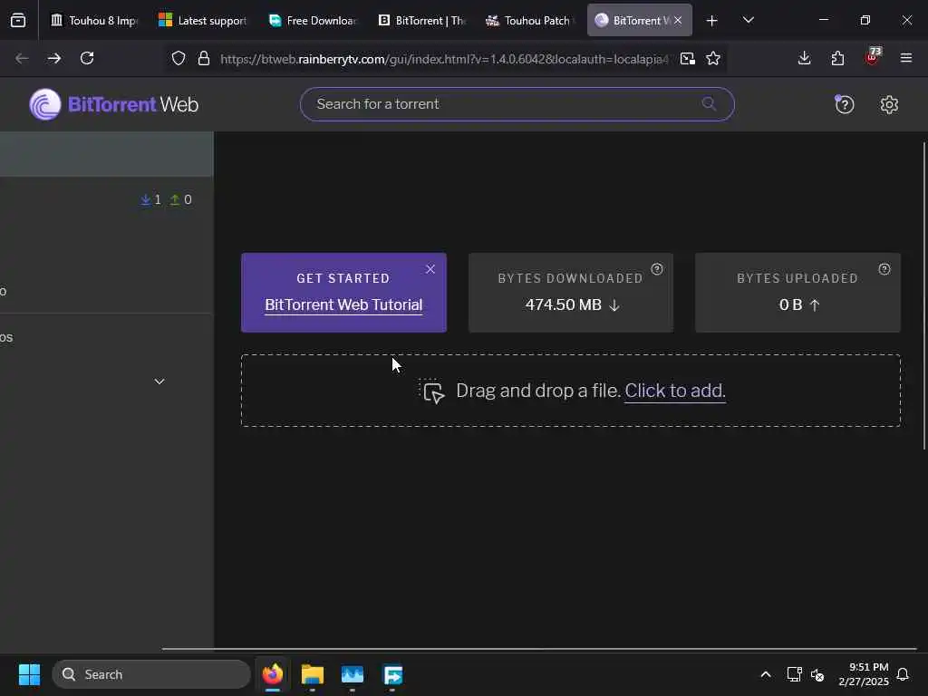The width and height of the screenshot is (928, 696).
Task: Go back to previous page
Action: pos(22,58)
